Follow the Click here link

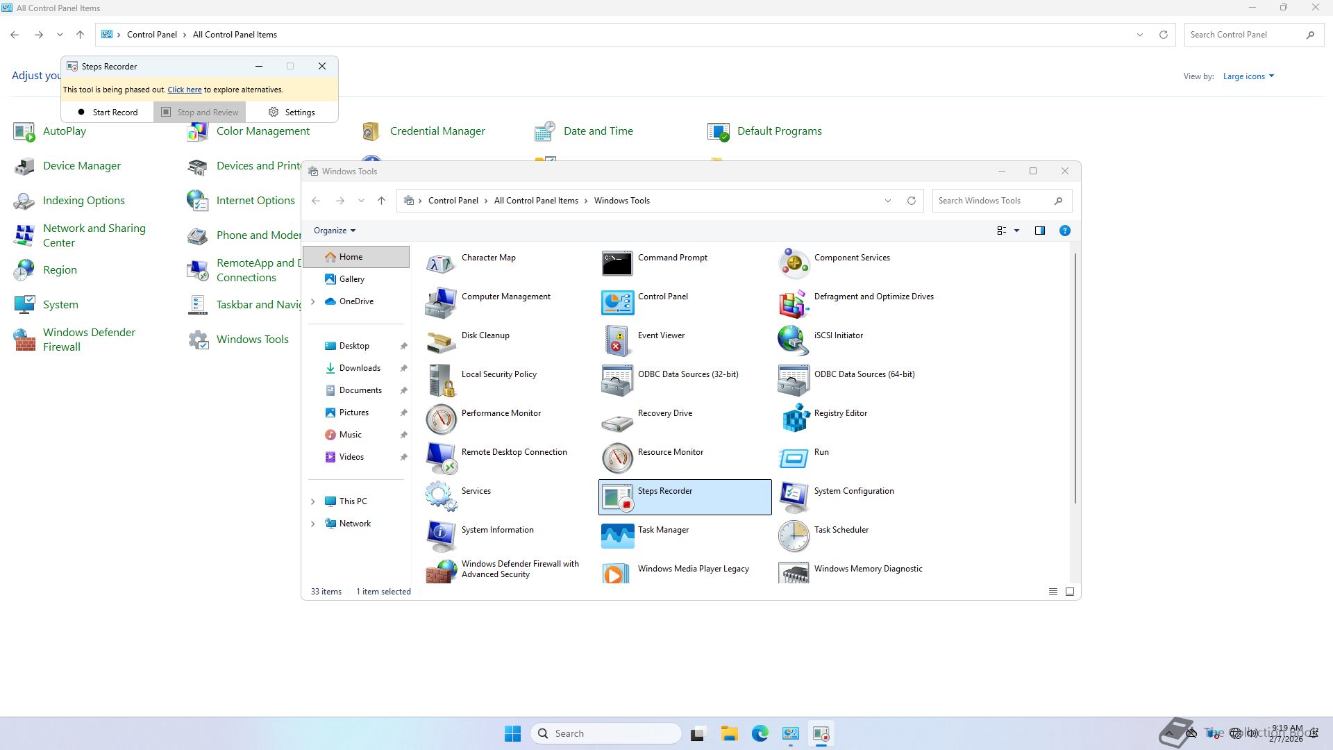pyautogui.click(x=184, y=90)
